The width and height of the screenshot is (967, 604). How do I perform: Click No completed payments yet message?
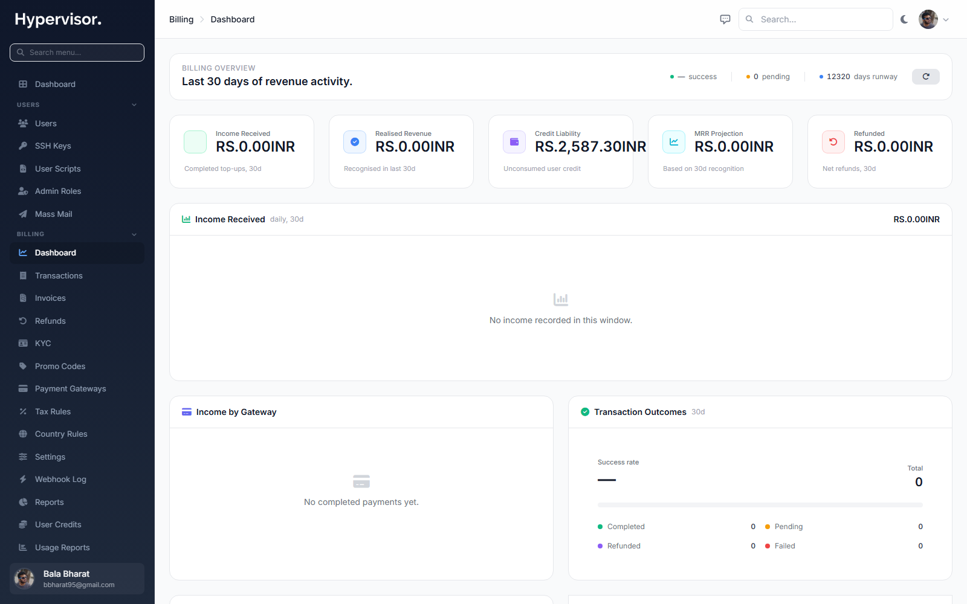[x=361, y=502]
